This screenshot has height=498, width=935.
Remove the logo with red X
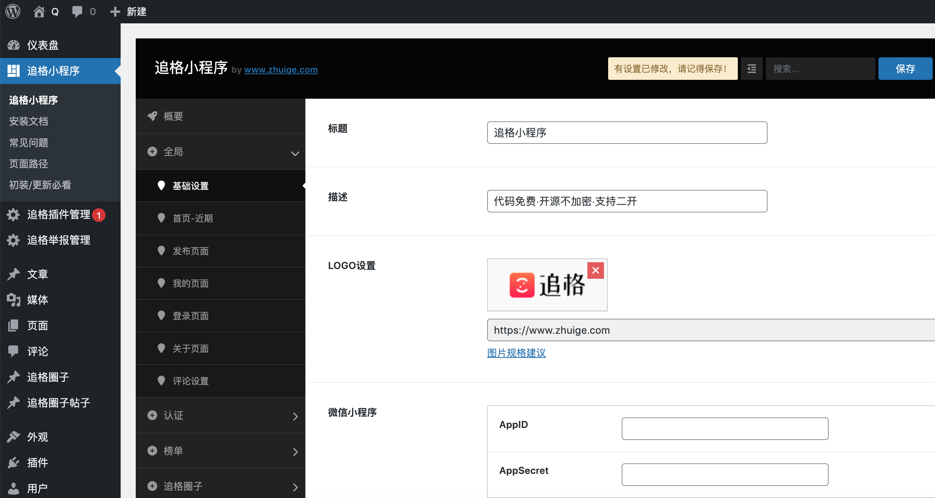(x=596, y=270)
